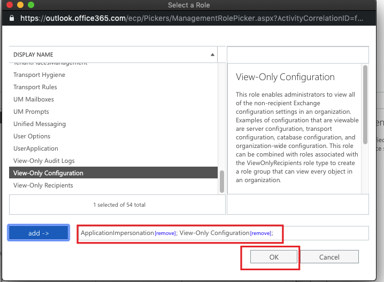Close window with red button
The width and height of the screenshot is (384, 282).
[10, 5]
